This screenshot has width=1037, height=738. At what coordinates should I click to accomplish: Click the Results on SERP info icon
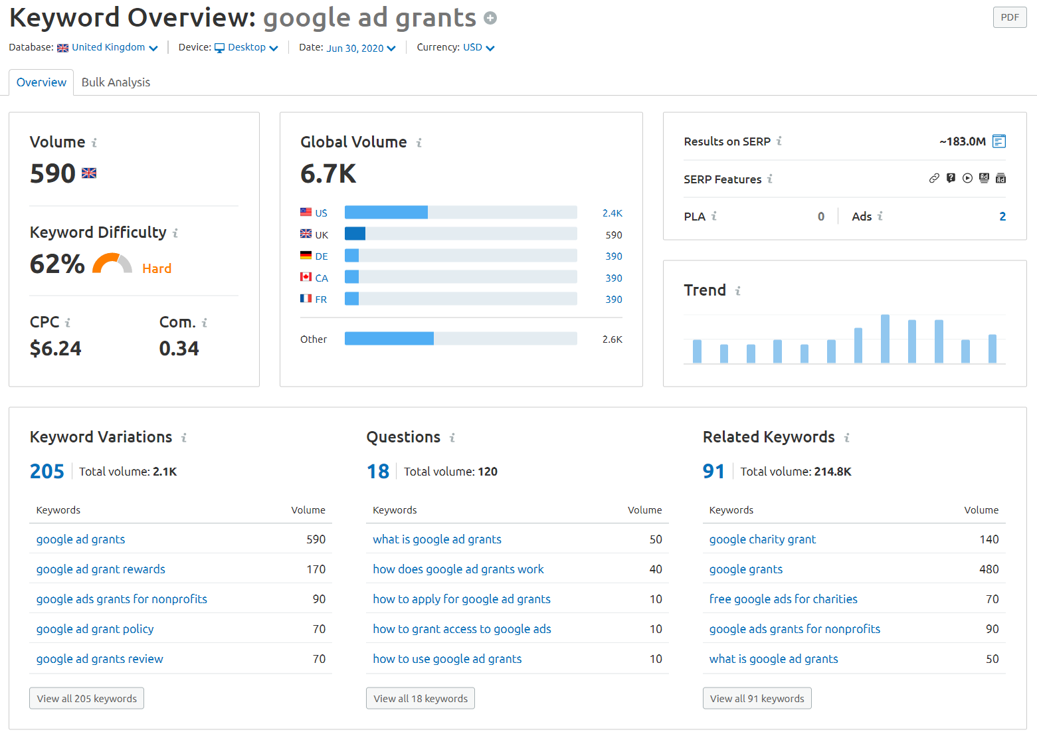tap(779, 141)
